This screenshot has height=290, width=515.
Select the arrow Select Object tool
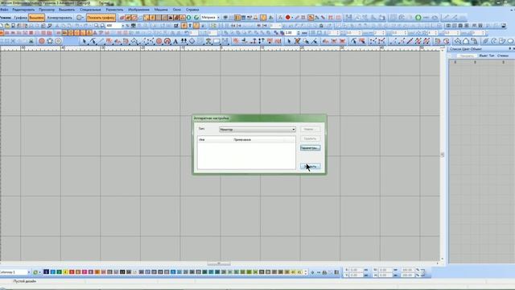(84, 41)
